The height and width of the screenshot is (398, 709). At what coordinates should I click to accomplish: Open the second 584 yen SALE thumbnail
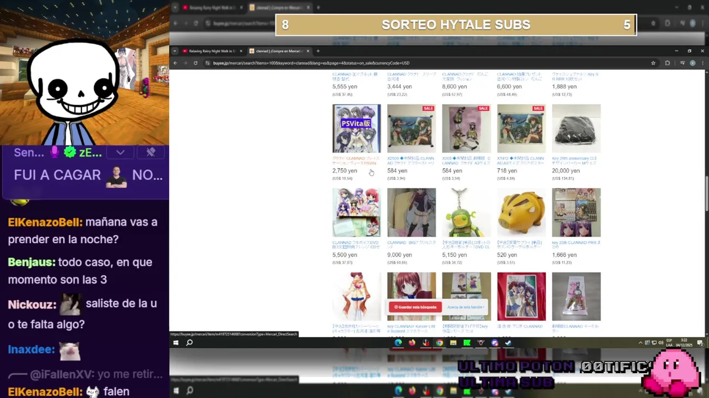466,128
